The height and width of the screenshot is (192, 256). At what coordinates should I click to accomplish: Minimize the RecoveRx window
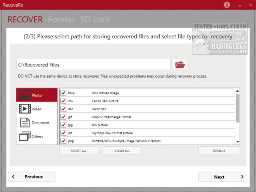tap(240, 5)
